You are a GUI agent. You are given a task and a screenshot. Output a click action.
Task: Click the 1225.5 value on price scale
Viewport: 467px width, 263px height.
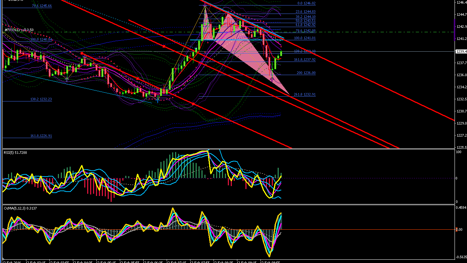[462, 147]
